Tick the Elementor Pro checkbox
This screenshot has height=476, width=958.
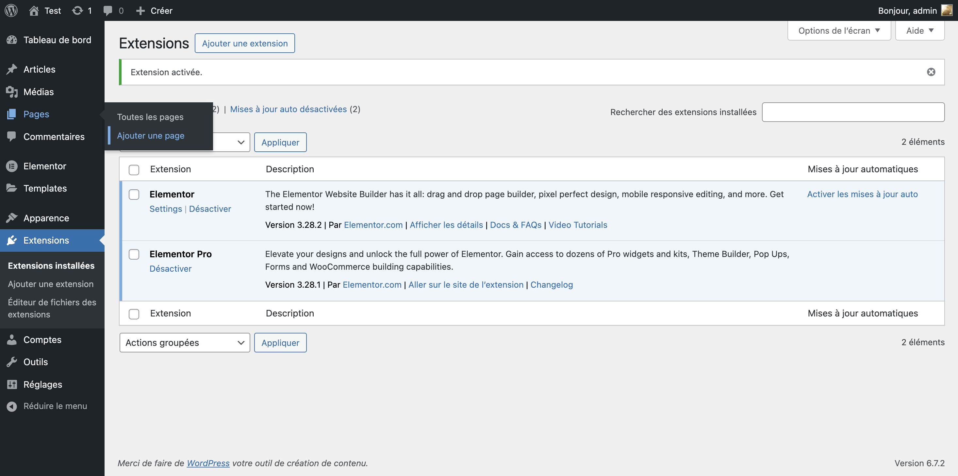click(x=134, y=254)
